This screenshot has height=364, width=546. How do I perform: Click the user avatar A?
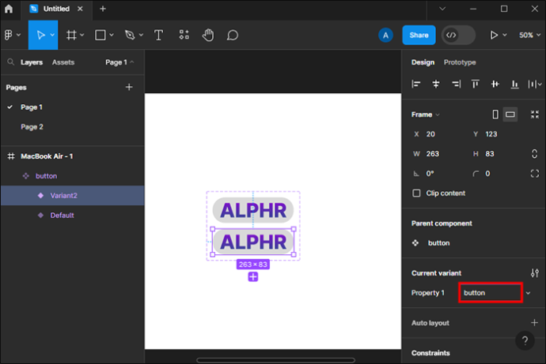pyautogui.click(x=385, y=35)
